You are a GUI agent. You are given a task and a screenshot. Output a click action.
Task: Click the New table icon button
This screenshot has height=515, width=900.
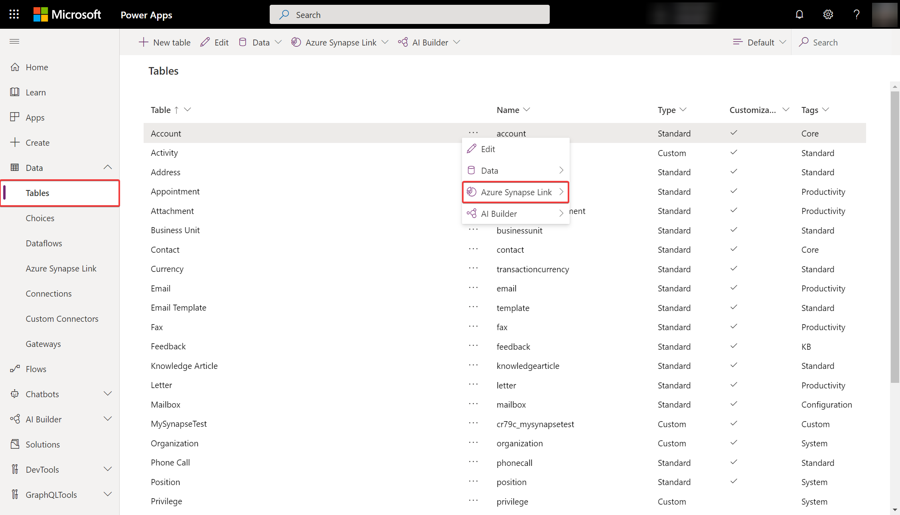tap(143, 42)
